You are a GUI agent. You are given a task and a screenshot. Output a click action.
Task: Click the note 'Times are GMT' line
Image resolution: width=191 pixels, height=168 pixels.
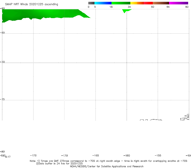[108, 161]
